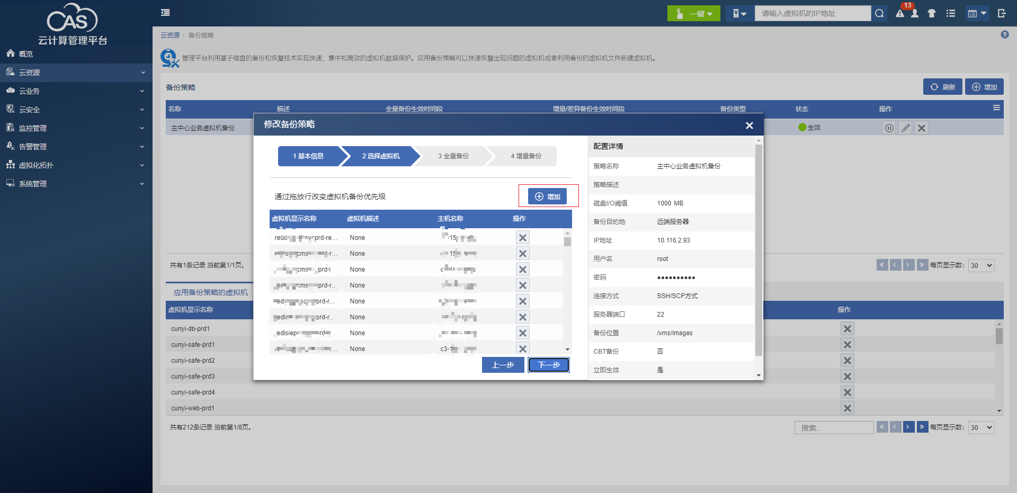Image resolution: width=1017 pixels, height=493 pixels.
Task: Remove cunyi-safe-prd2 from the policy VM list
Action: click(847, 361)
